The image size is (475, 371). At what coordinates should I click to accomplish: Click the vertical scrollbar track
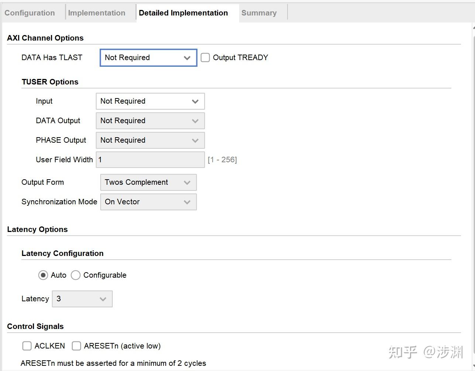point(473,184)
